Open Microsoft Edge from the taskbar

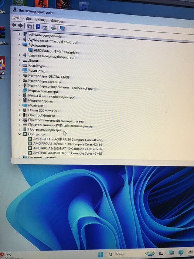click(181, 253)
